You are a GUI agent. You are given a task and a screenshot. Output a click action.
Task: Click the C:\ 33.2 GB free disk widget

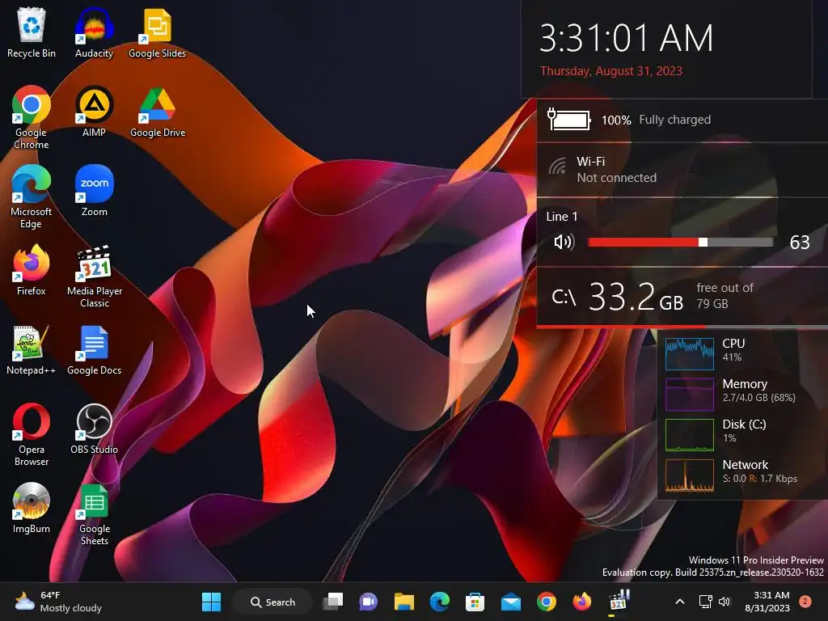coord(682,296)
